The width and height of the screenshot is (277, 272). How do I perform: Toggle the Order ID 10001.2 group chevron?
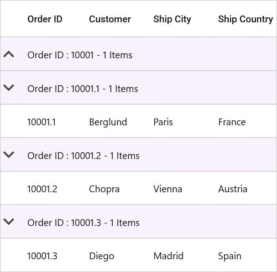click(x=9, y=154)
